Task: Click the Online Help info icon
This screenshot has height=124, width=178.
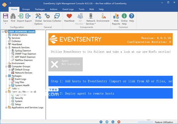Action: 124,16
